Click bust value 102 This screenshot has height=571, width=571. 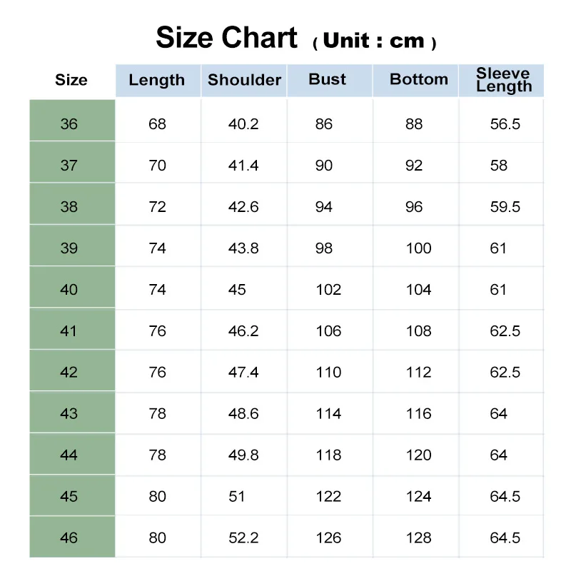coord(328,290)
